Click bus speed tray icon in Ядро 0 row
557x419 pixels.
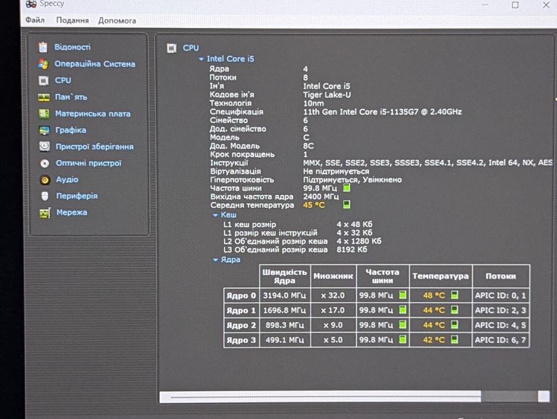pos(402,295)
